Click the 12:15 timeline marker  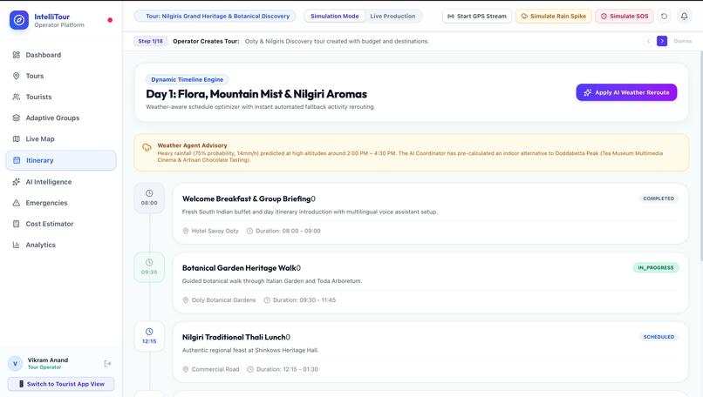(x=149, y=336)
